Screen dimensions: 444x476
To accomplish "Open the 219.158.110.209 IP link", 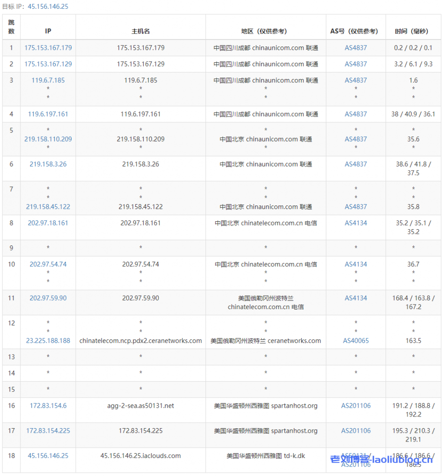I will point(48,139).
